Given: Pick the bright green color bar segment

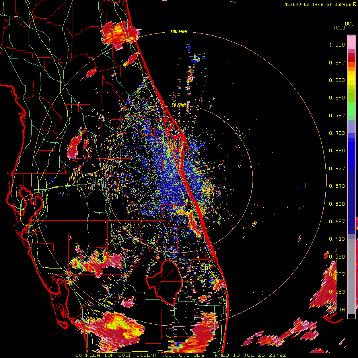Looking at the screenshot, I should point(351,109).
